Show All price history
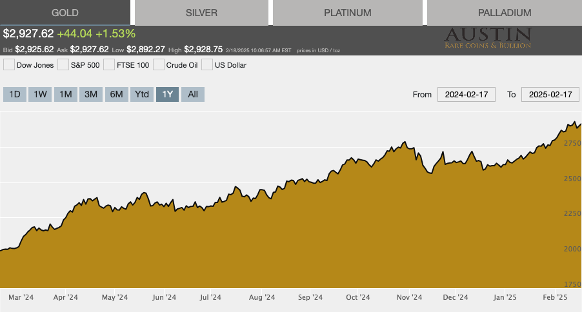The image size is (582, 312). tap(193, 94)
